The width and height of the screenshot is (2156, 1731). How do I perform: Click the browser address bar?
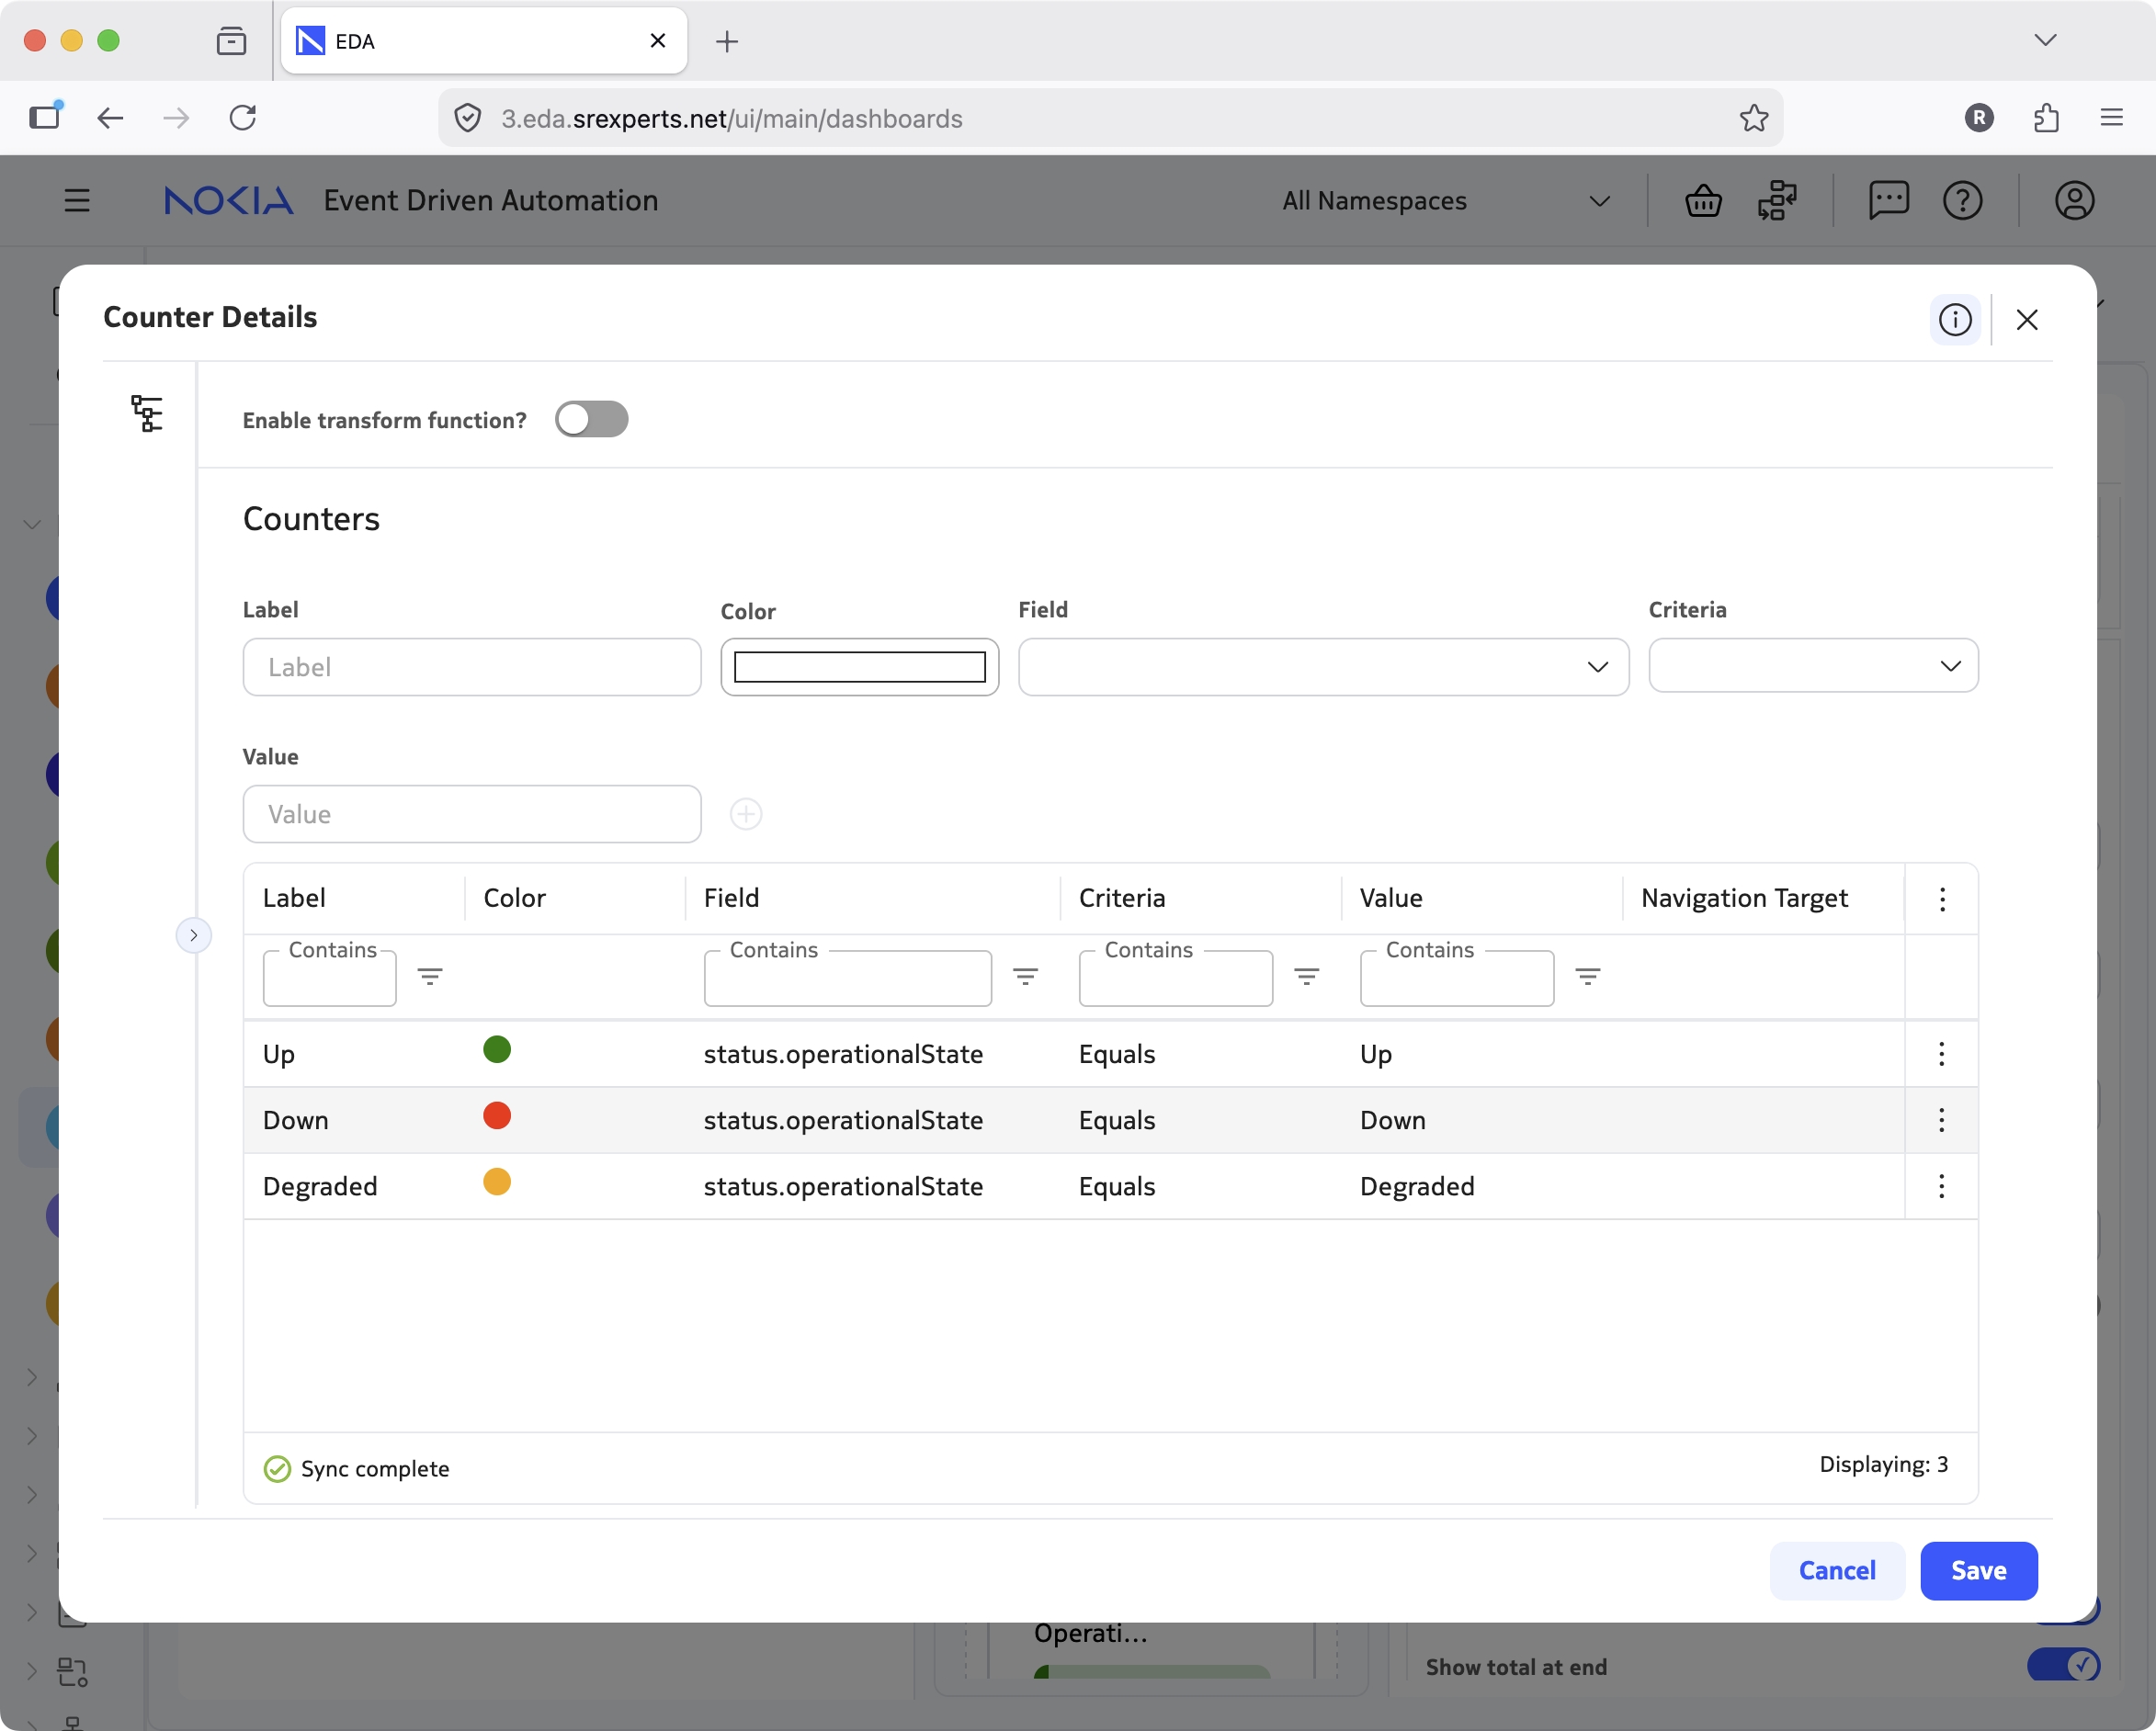click(x=1110, y=118)
